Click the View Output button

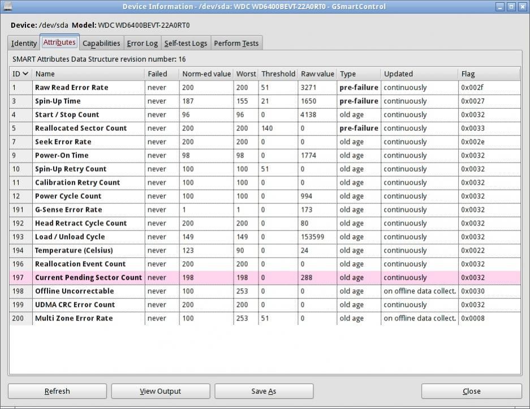pos(161,391)
